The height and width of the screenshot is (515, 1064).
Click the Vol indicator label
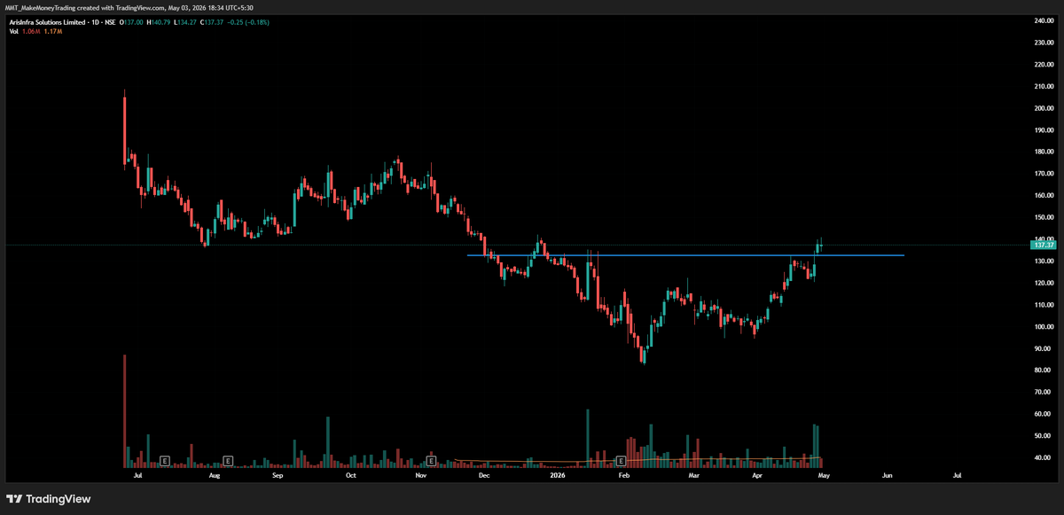[x=14, y=31]
